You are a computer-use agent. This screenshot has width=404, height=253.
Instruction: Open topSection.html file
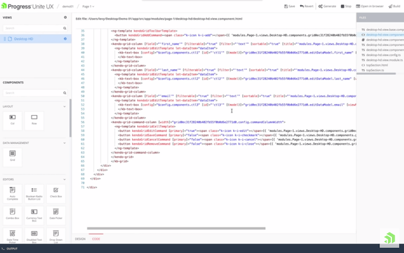[374, 65]
